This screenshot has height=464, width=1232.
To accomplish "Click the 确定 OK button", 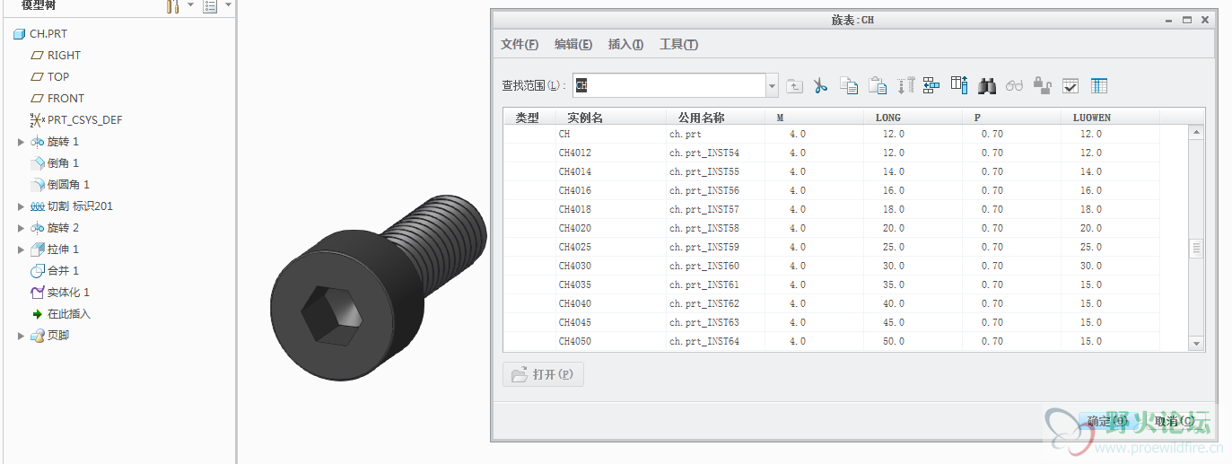I will coord(1107,421).
